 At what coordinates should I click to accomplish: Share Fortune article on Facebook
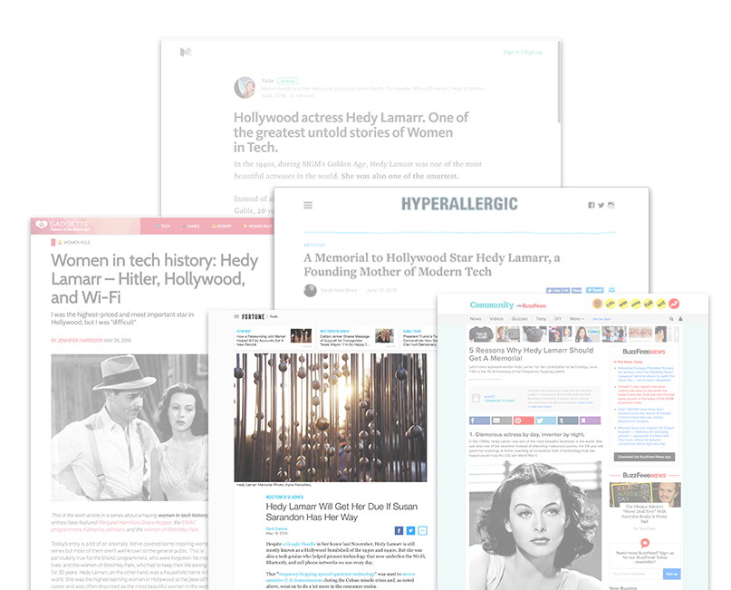click(399, 530)
